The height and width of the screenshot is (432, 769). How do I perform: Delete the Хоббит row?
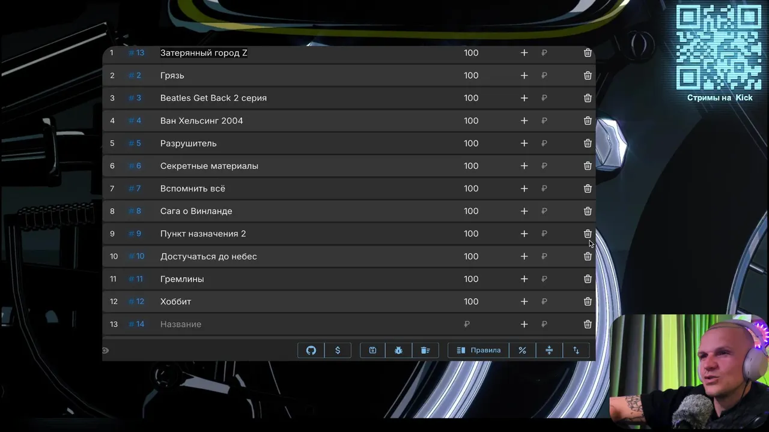coord(588,301)
